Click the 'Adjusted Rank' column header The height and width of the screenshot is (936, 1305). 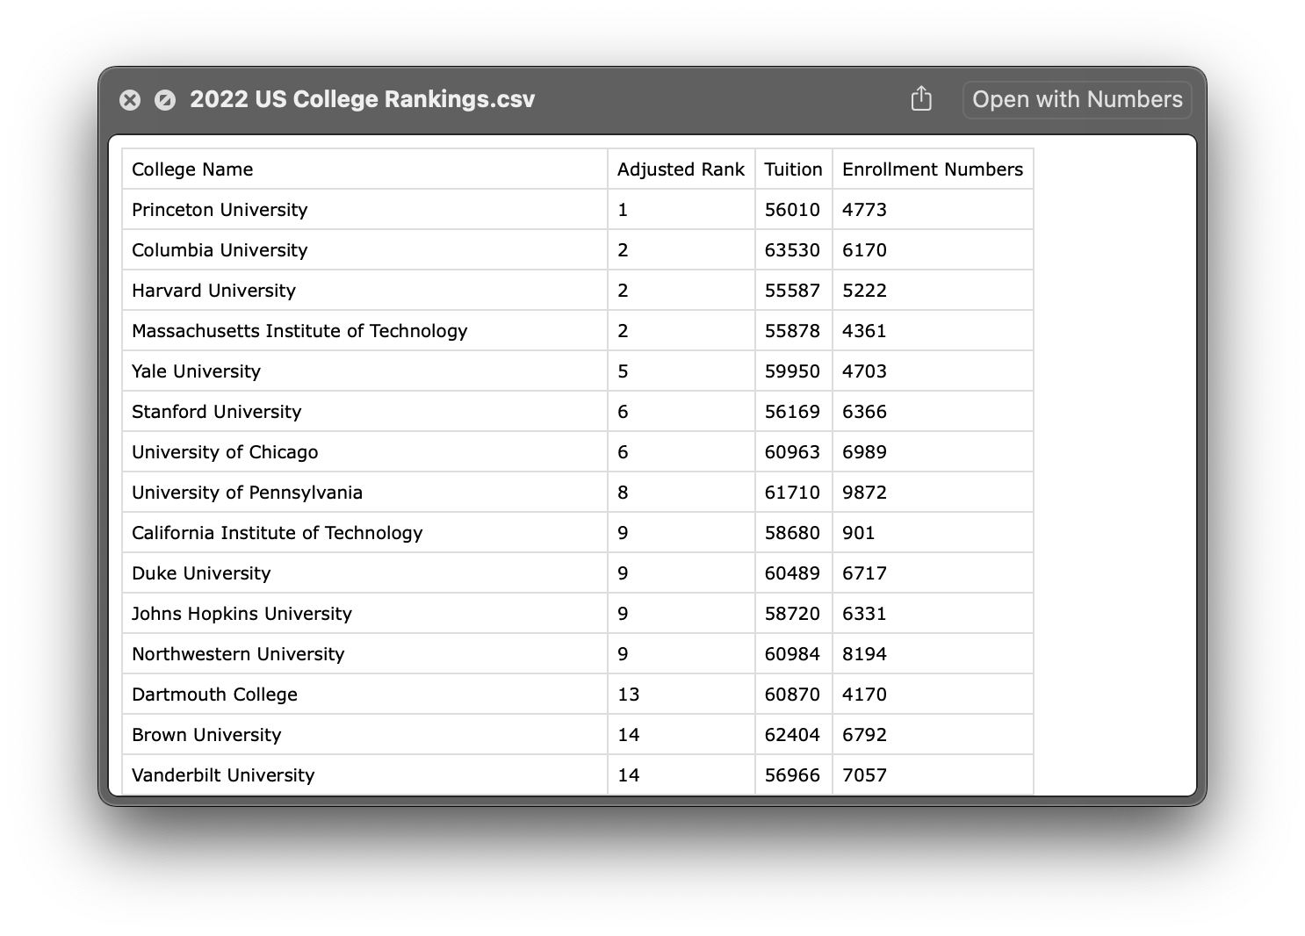tap(680, 169)
